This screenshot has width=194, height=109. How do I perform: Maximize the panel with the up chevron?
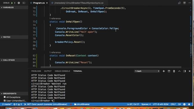[179, 71]
